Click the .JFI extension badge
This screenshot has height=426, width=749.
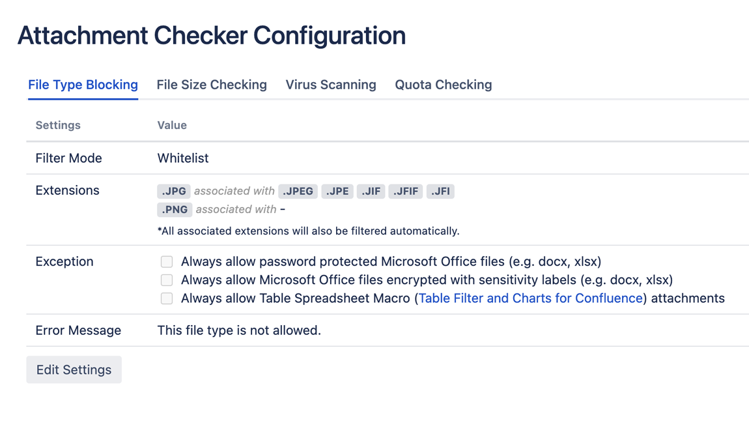(440, 192)
